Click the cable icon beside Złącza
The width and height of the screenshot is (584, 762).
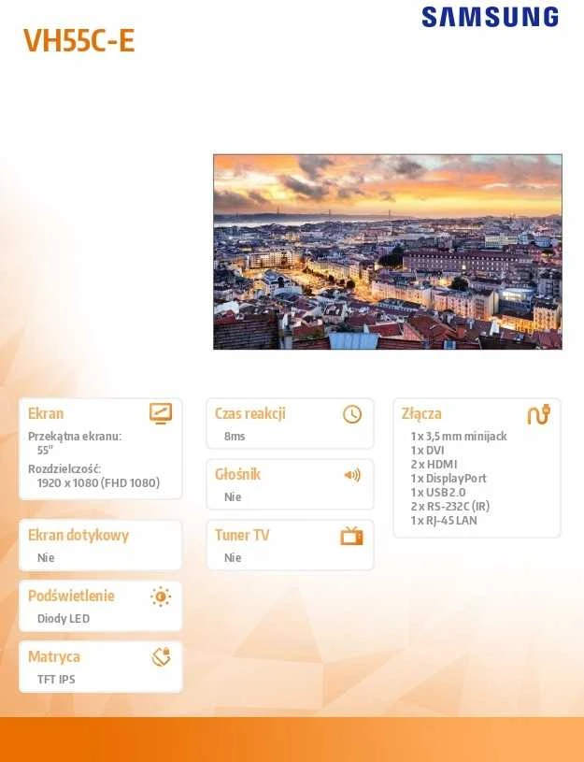(x=538, y=414)
